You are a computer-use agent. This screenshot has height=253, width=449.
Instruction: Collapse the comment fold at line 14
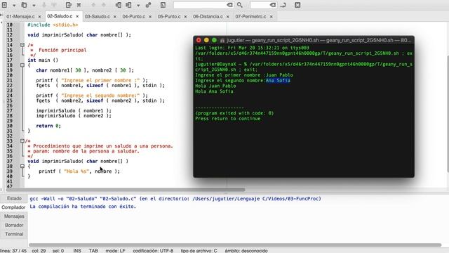coord(22,45)
